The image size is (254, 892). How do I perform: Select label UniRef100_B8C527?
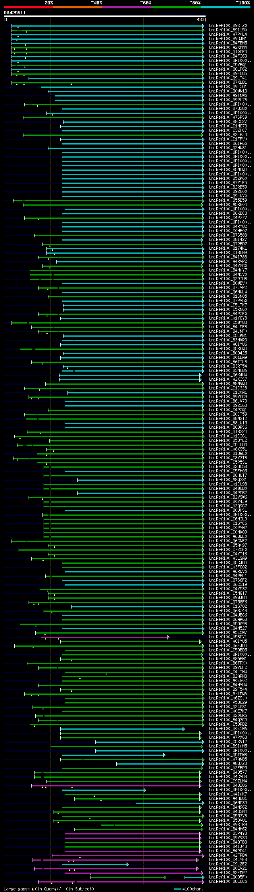228,121
